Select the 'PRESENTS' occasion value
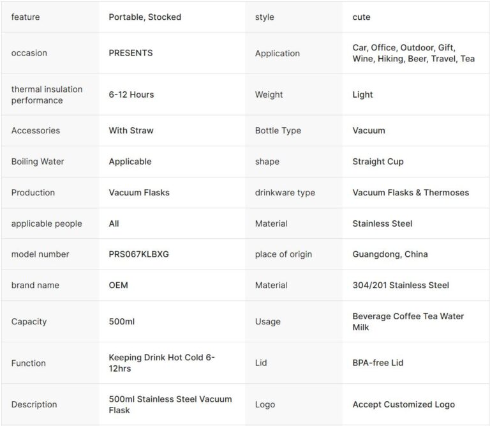This screenshot has height=426, width=490. point(131,53)
